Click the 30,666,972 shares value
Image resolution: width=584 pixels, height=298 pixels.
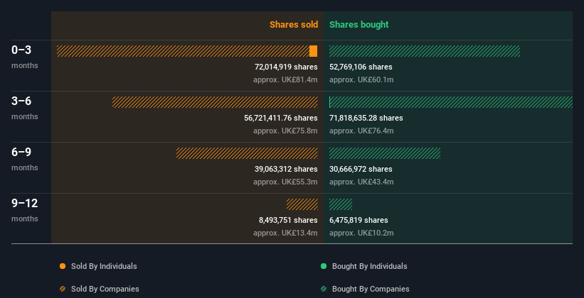tap(361, 169)
